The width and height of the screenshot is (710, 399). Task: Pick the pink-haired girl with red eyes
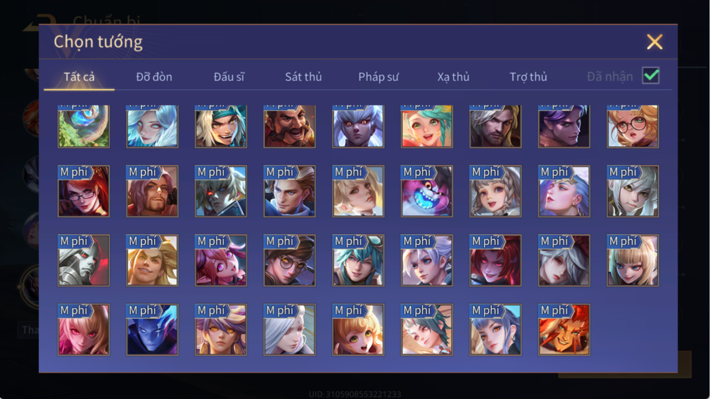84,330
